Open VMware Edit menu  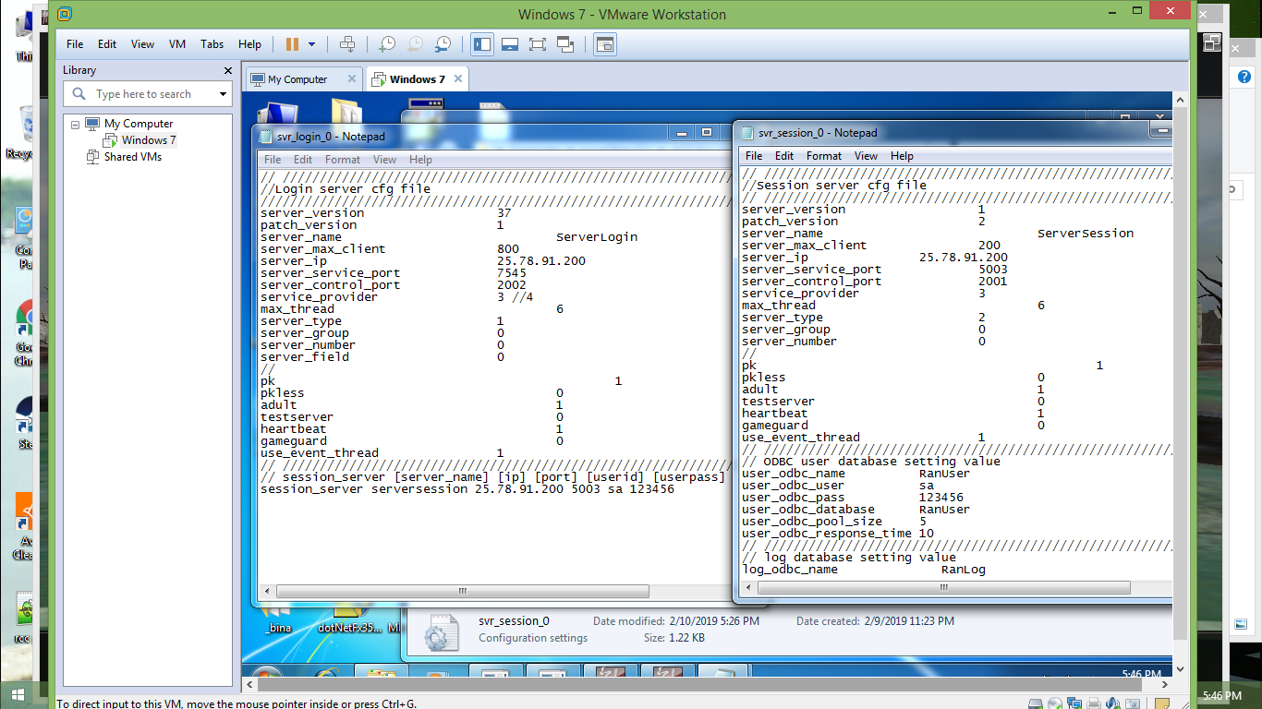click(x=107, y=44)
